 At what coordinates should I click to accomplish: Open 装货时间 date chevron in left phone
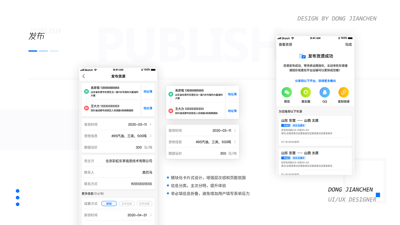pos(150,124)
